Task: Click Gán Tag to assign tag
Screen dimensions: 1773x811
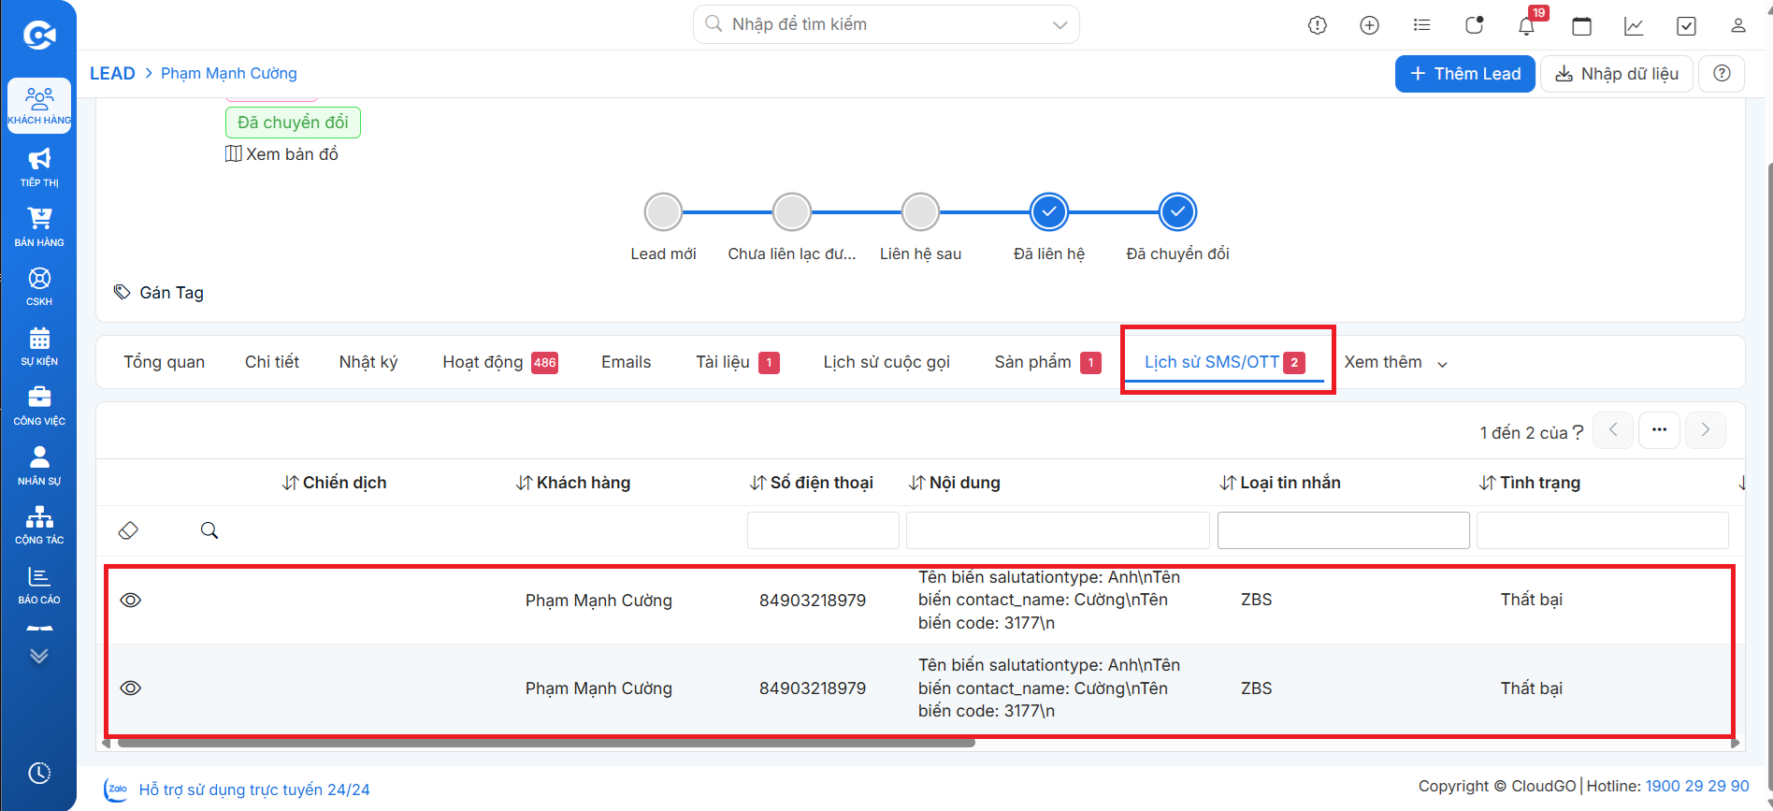Action: [x=158, y=293]
